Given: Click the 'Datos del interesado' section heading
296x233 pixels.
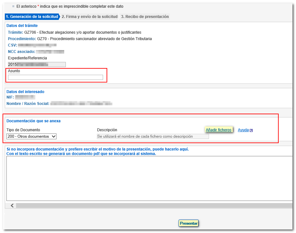Looking at the screenshot, I should click(x=25, y=92).
